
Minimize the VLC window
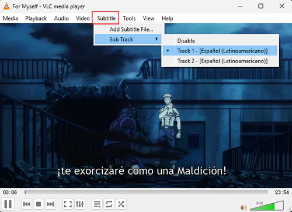(240, 6)
